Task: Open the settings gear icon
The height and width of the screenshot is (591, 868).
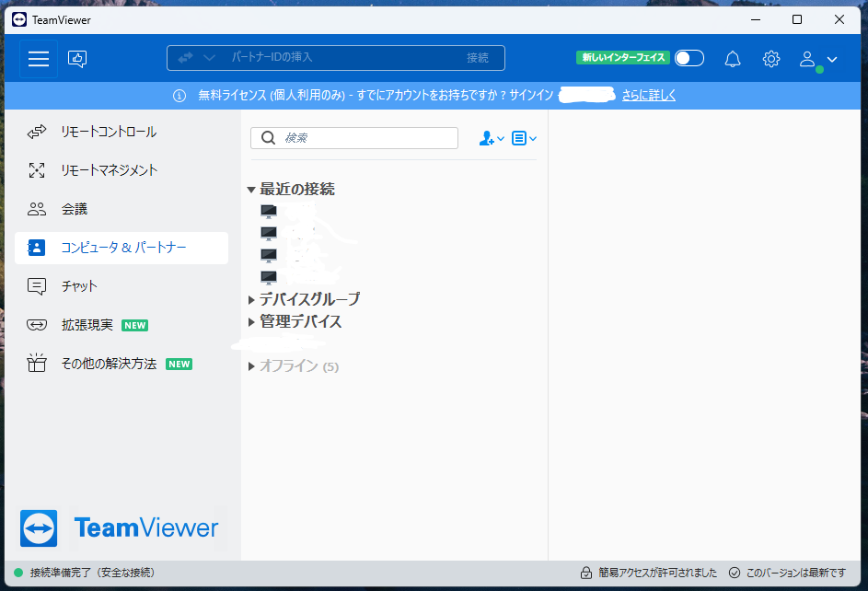Action: (x=771, y=59)
